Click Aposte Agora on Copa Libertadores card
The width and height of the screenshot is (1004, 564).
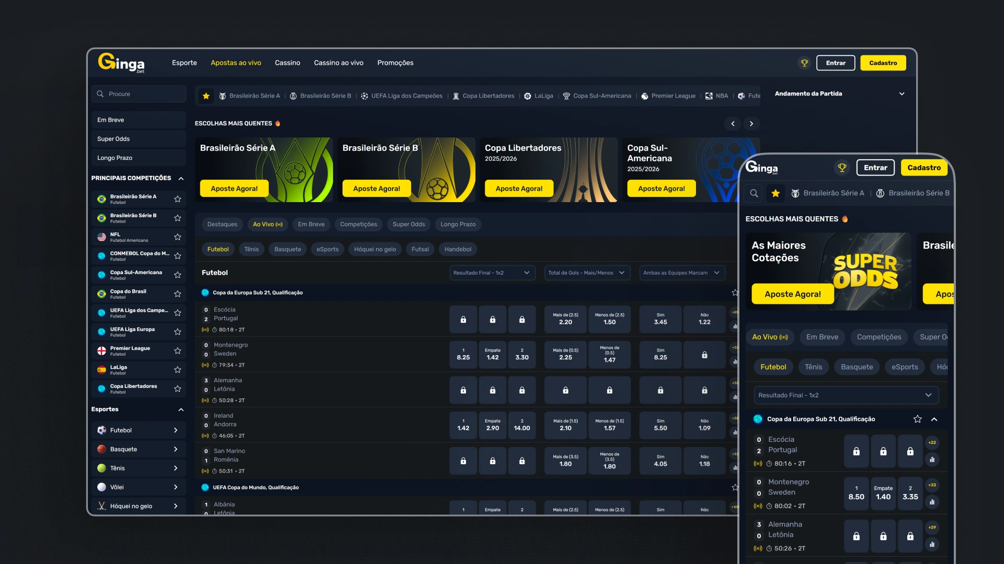[x=519, y=189]
